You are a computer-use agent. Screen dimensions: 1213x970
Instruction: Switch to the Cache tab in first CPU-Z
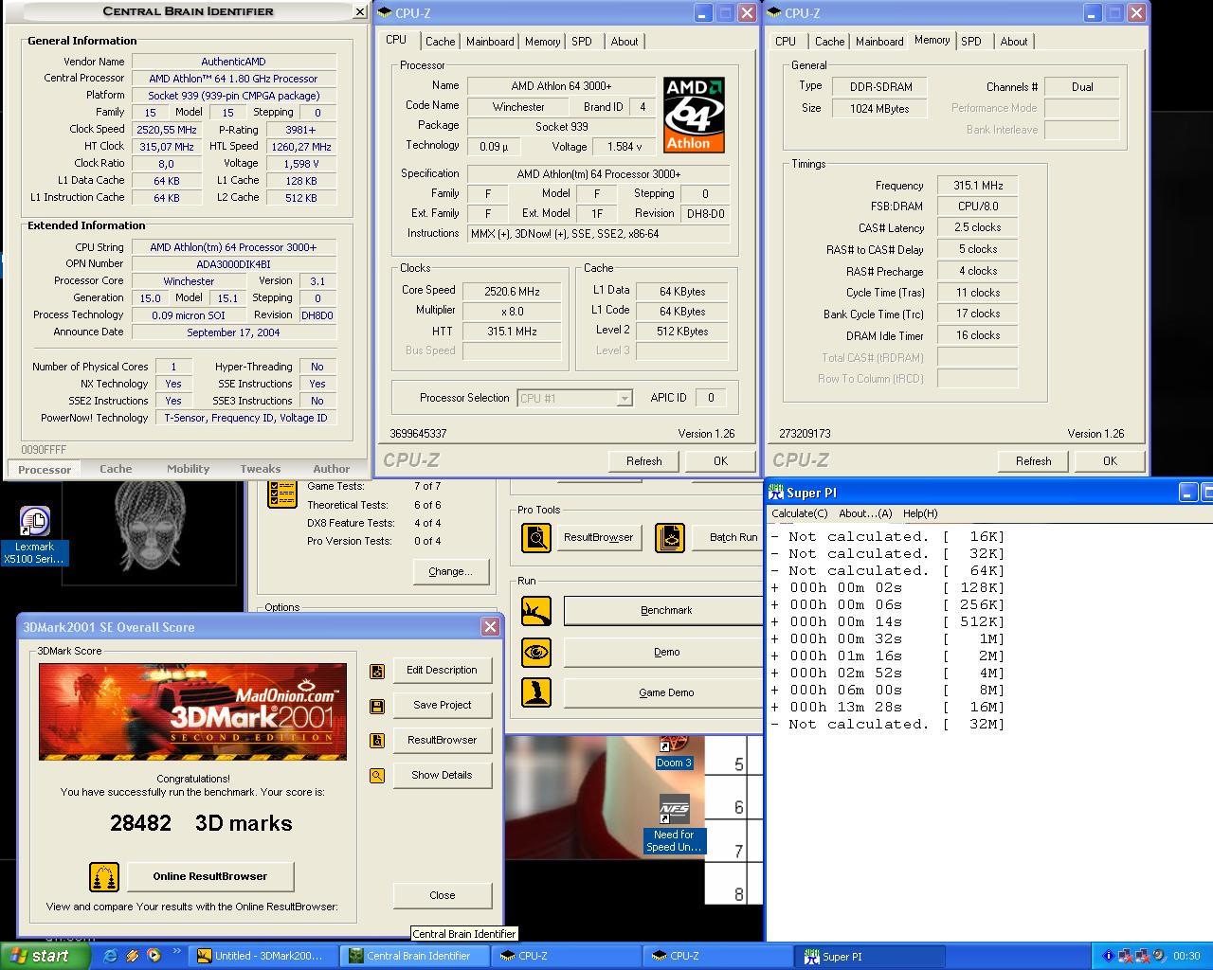click(440, 42)
